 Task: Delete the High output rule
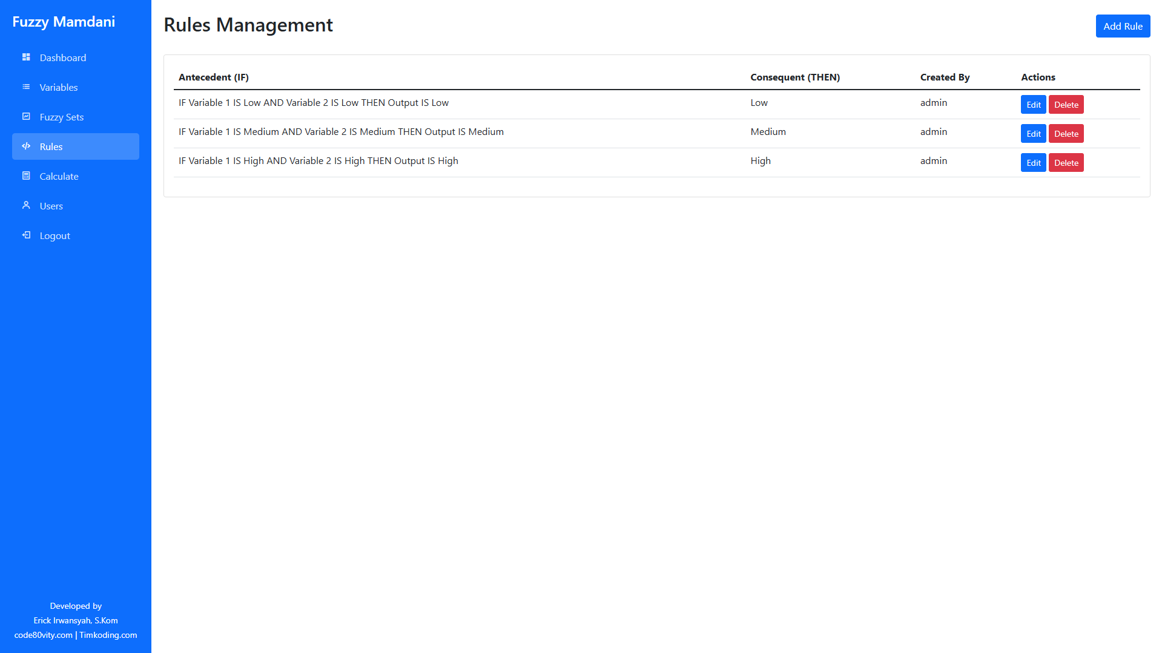click(x=1066, y=163)
